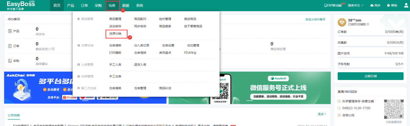Click 查看议程 link
The height and width of the screenshot is (126, 410).
click(x=348, y=115)
